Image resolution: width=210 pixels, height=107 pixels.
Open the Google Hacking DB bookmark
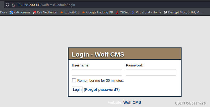(98, 12)
